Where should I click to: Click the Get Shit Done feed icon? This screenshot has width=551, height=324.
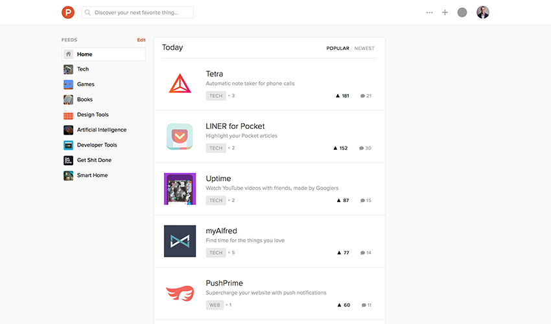[68, 160]
